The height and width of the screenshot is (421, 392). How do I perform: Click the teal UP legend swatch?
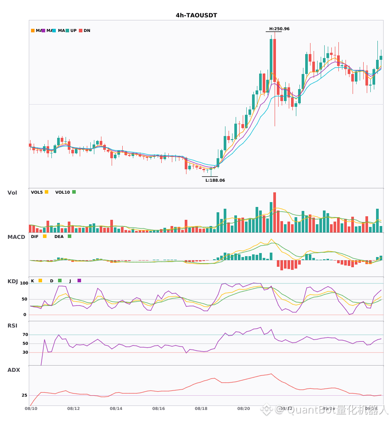tap(67, 31)
